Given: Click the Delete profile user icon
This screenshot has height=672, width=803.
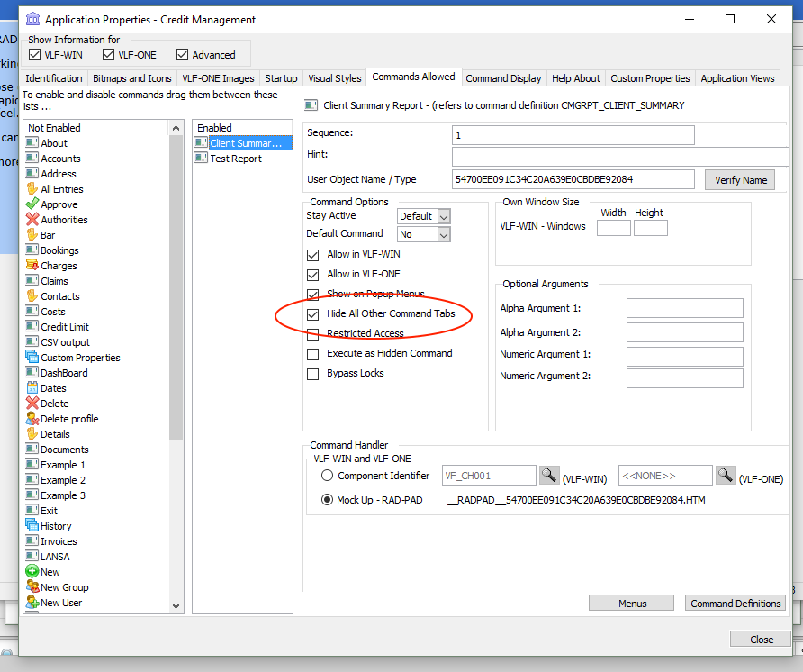Looking at the screenshot, I should tap(32, 418).
